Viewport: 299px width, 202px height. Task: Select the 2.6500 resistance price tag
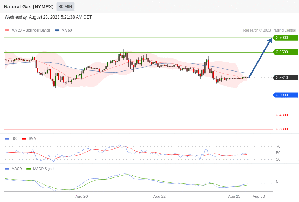(x=285, y=52)
